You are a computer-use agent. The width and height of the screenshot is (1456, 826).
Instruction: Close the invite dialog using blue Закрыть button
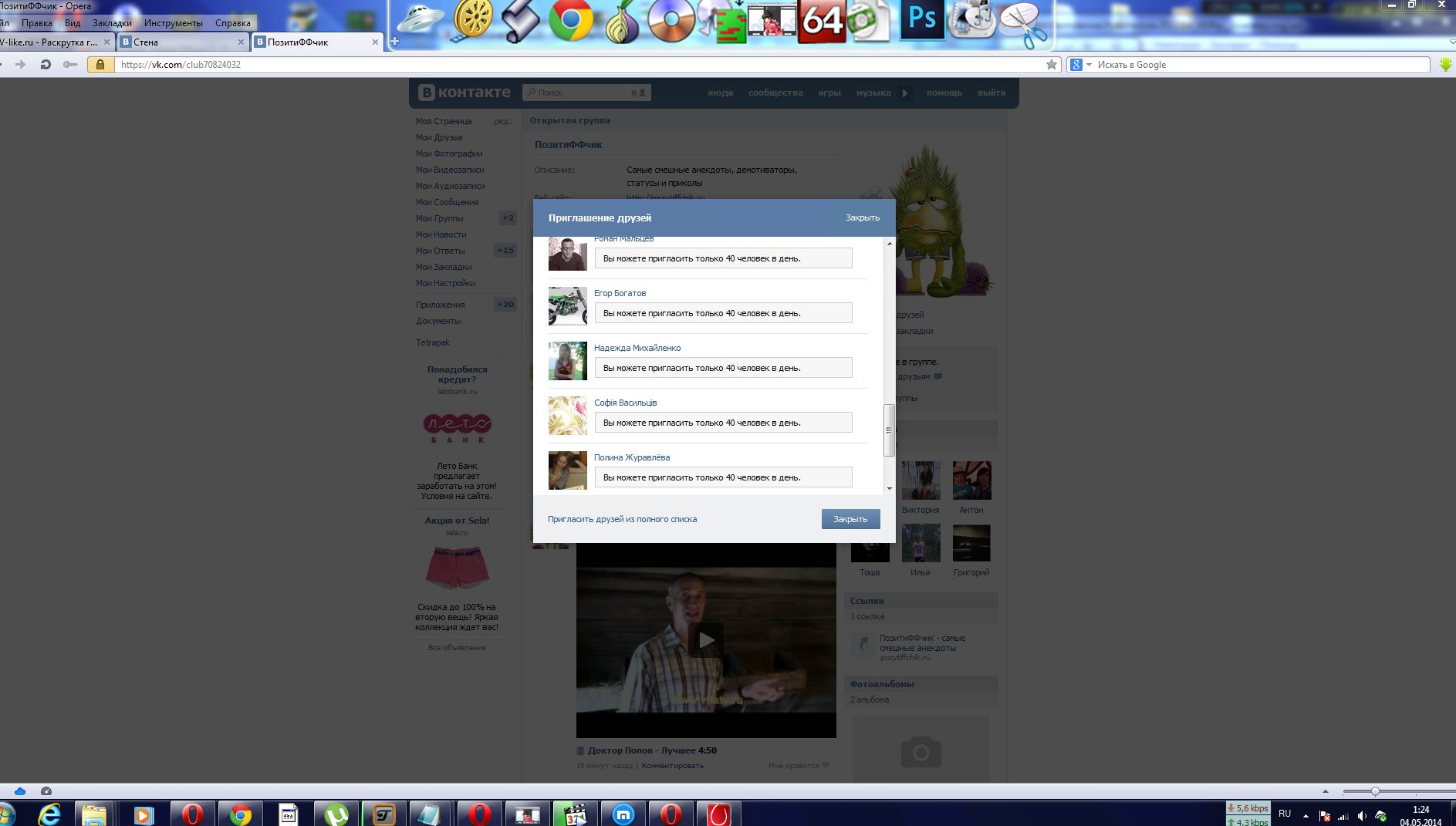point(850,519)
